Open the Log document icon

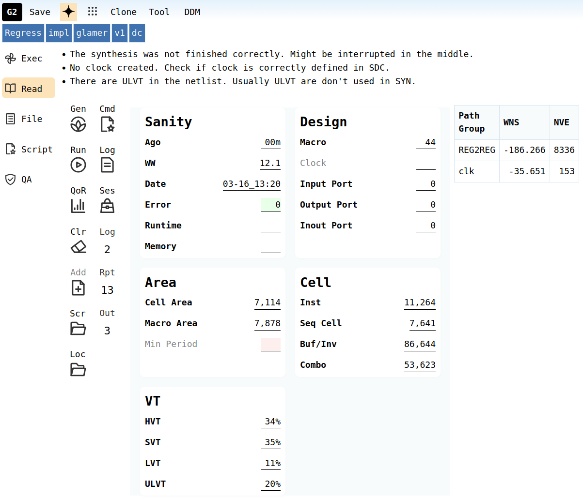107,165
